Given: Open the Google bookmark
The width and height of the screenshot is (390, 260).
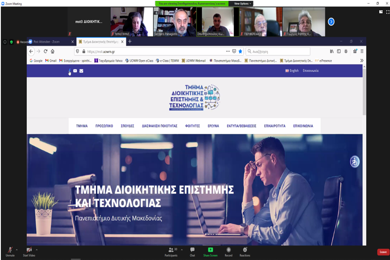Looking at the screenshot, I should pyautogui.click(x=36, y=60).
